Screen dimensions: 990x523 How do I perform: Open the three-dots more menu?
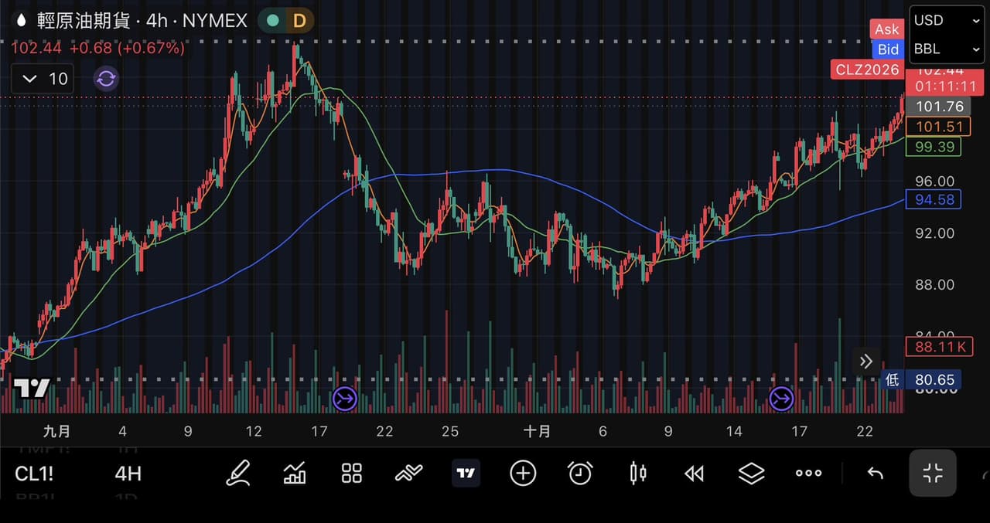pyautogui.click(x=809, y=473)
